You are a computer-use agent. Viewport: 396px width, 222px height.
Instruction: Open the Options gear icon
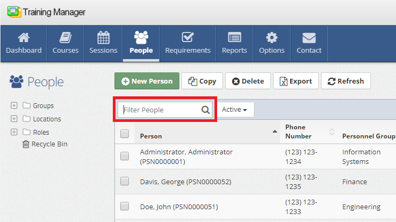[x=271, y=38]
